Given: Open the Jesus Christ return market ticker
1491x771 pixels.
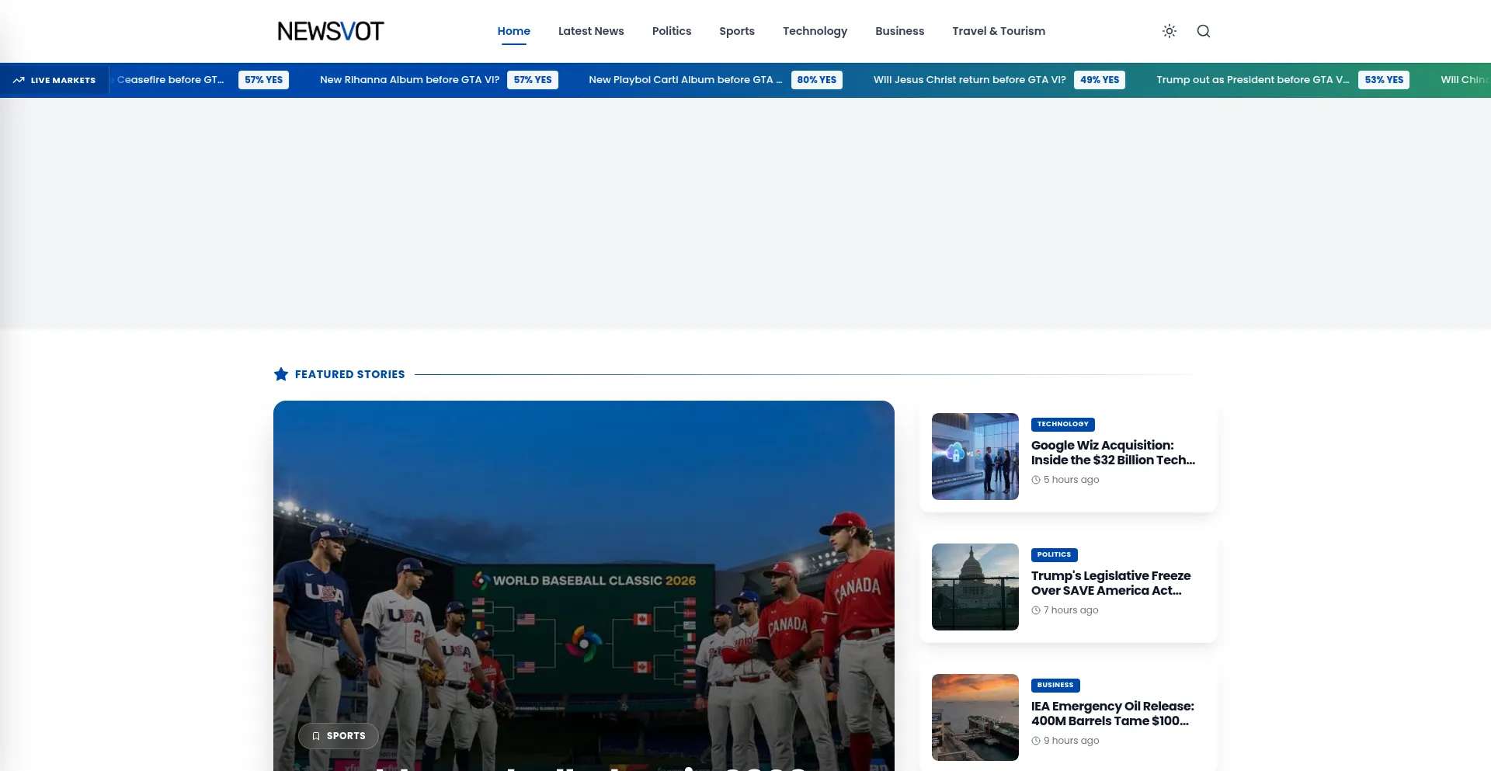Looking at the screenshot, I should click(x=969, y=80).
